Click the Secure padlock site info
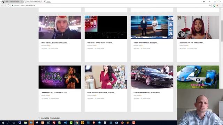 [15, 6]
